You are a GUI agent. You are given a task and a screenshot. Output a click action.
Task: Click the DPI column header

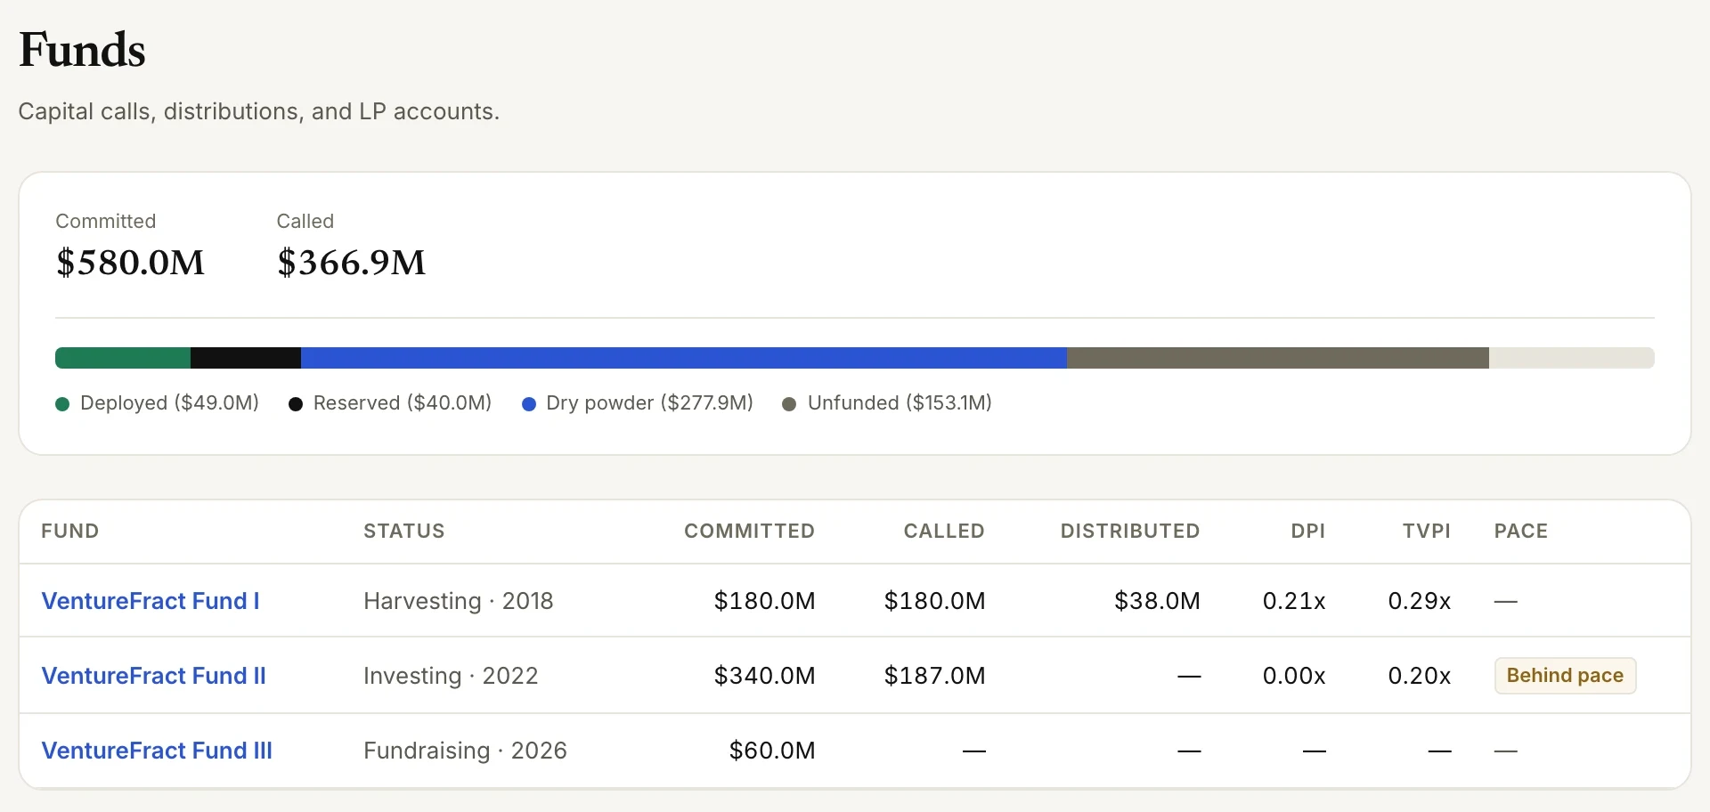pyautogui.click(x=1308, y=532)
